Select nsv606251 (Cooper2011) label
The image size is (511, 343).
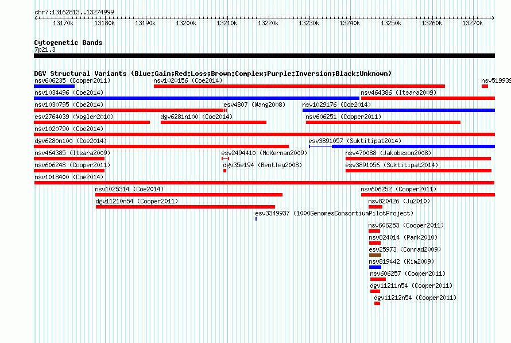coord(343,117)
